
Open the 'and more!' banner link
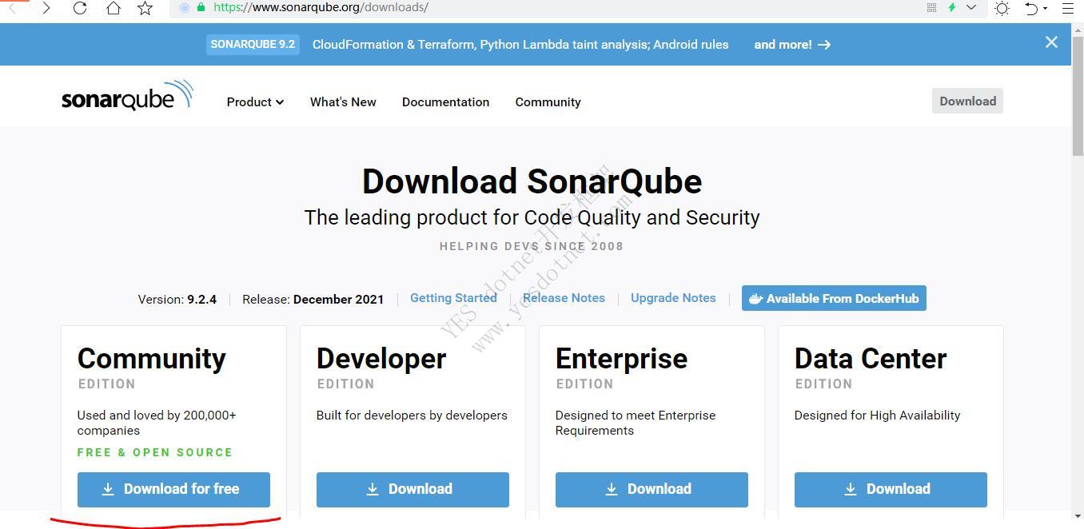(x=792, y=45)
